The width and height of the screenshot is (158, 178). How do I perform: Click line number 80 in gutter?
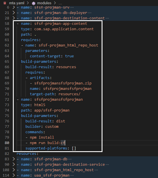(x=7, y=143)
